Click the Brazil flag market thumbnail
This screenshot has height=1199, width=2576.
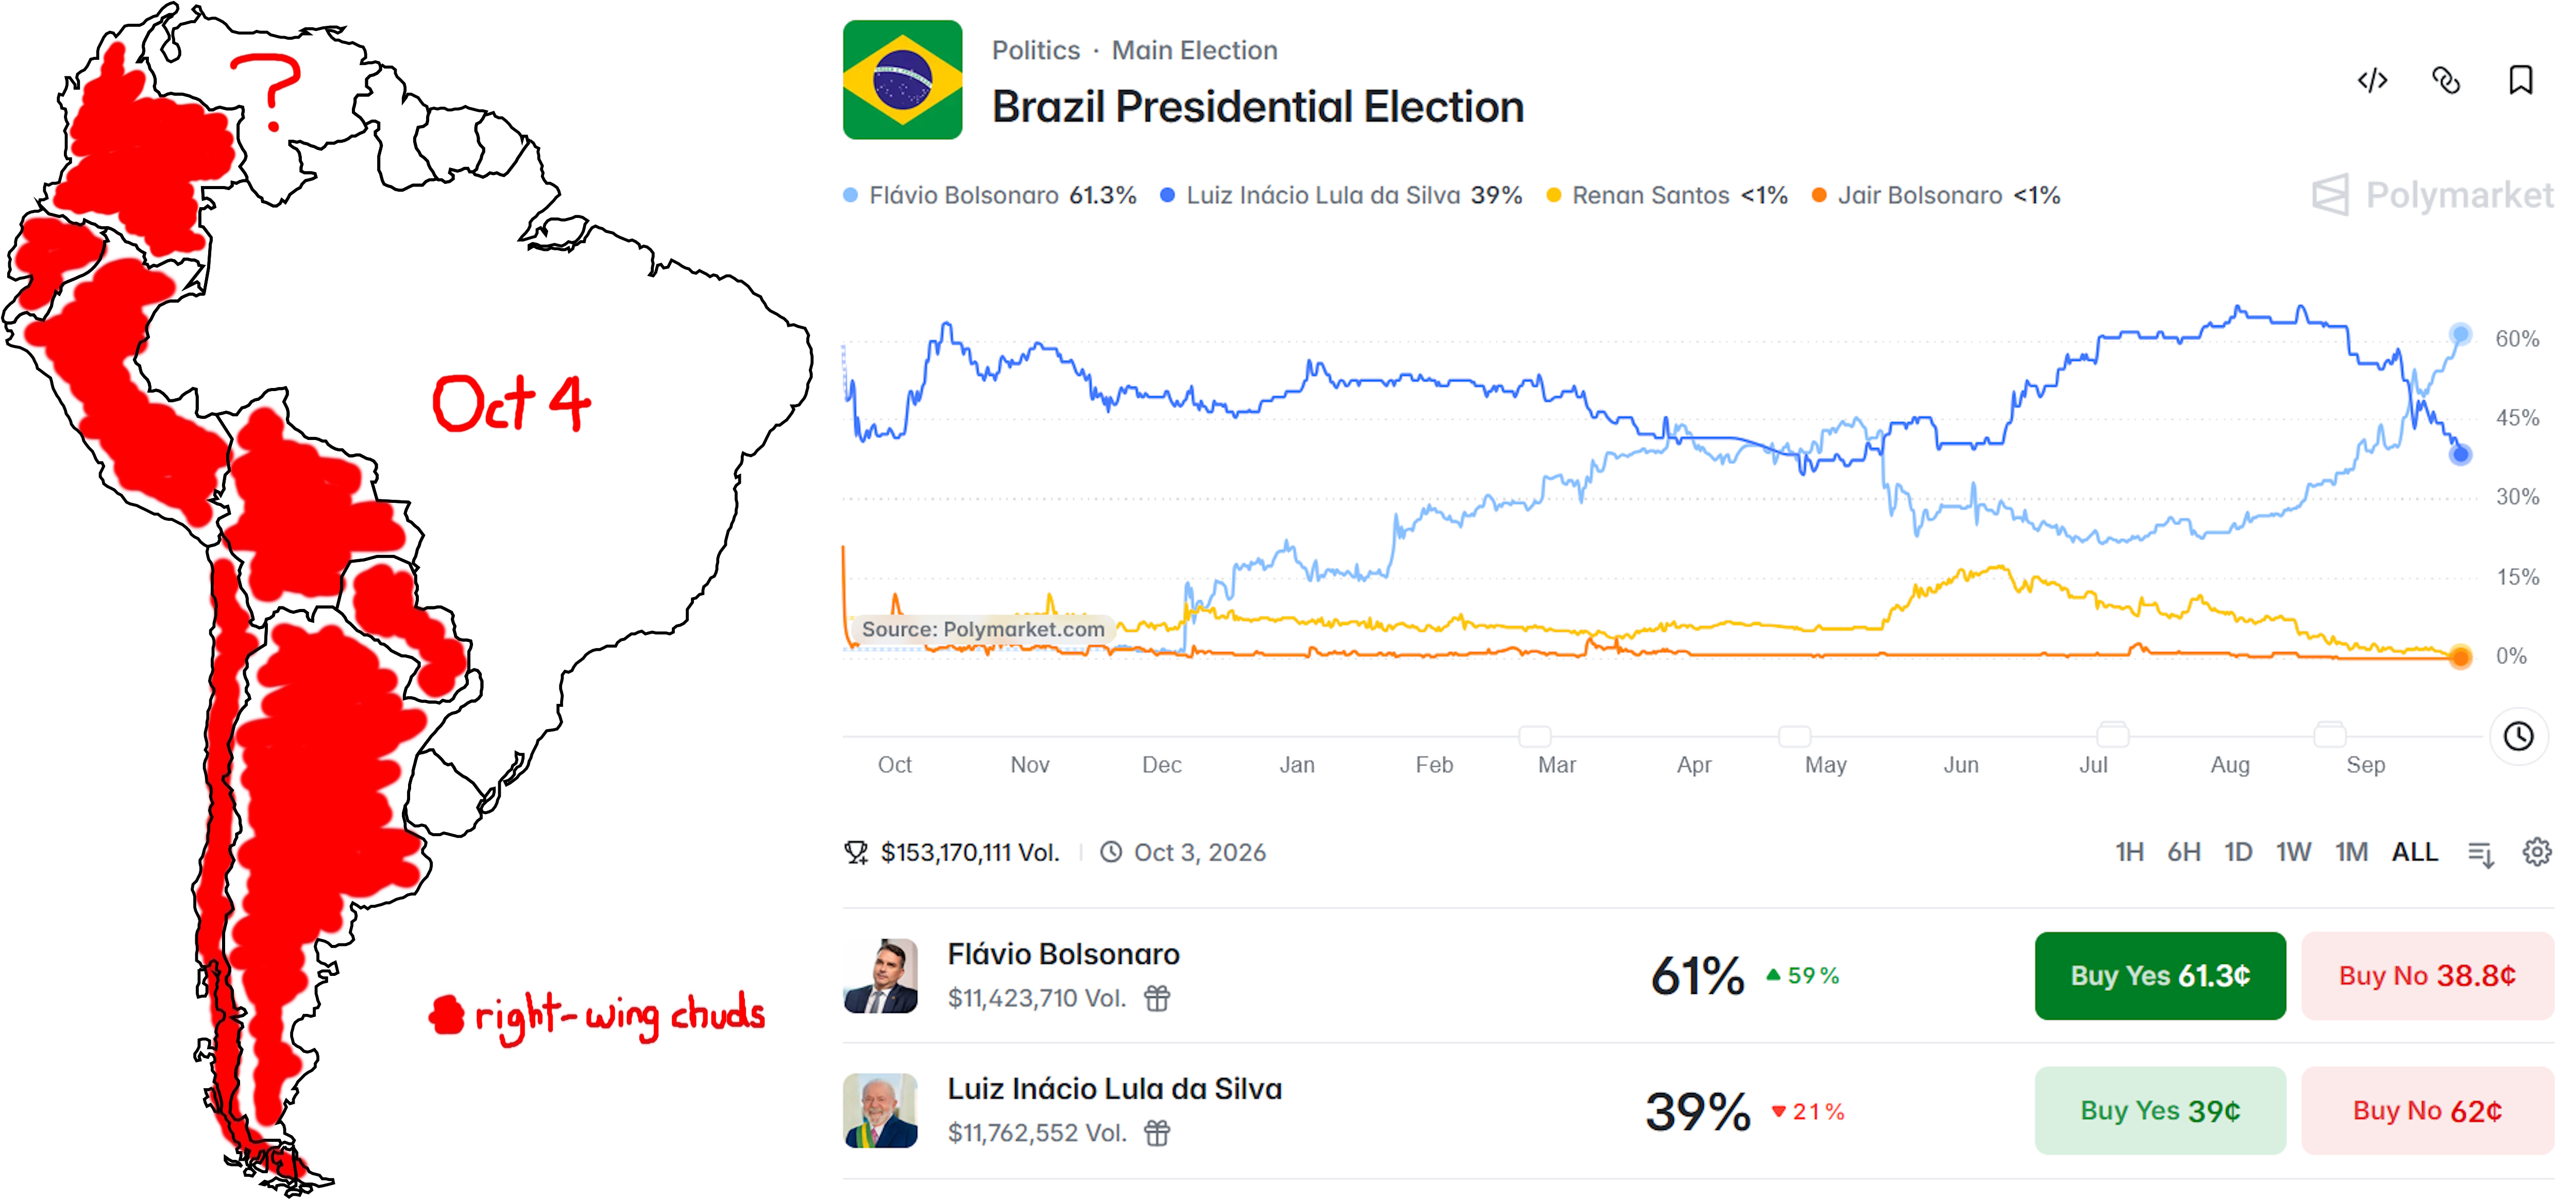point(902,80)
